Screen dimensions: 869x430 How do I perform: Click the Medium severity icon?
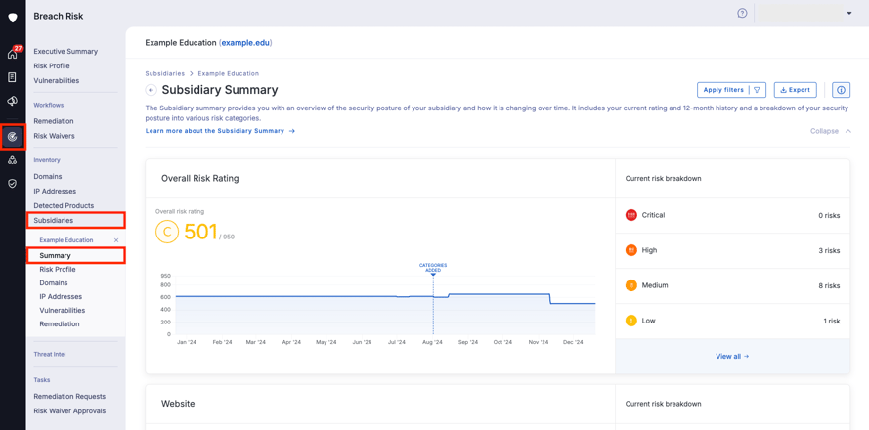pyautogui.click(x=631, y=285)
